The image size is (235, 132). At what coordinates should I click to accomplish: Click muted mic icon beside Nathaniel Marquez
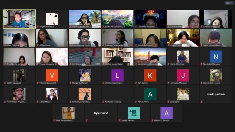(x=103, y=102)
